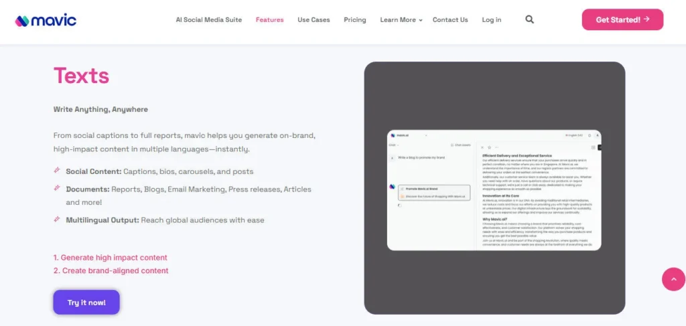
Task: Click the sparkle icon beside Multilingual Output
Action: click(x=57, y=220)
